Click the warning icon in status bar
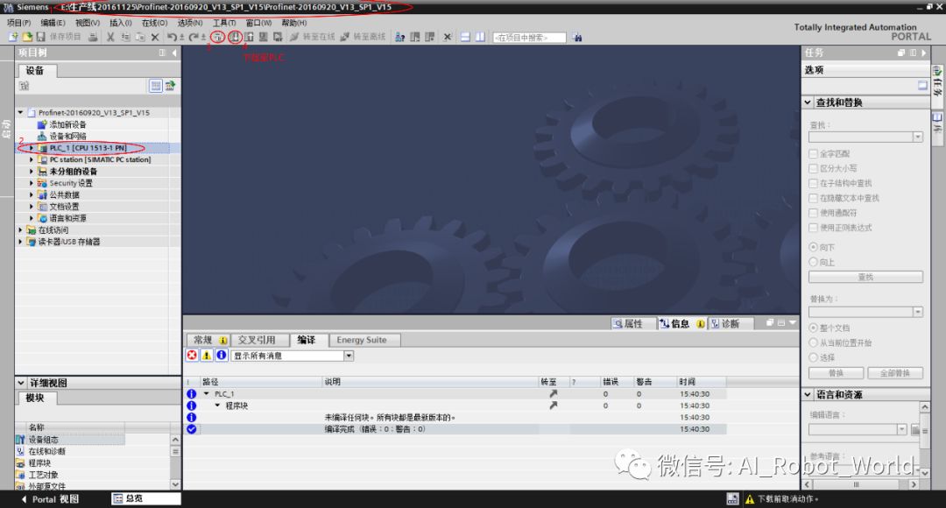This screenshot has width=946, height=508. click(750, 499)
